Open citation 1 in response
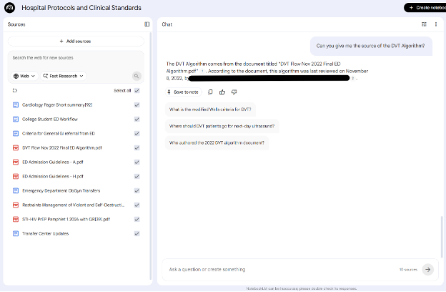 (202, 71)
